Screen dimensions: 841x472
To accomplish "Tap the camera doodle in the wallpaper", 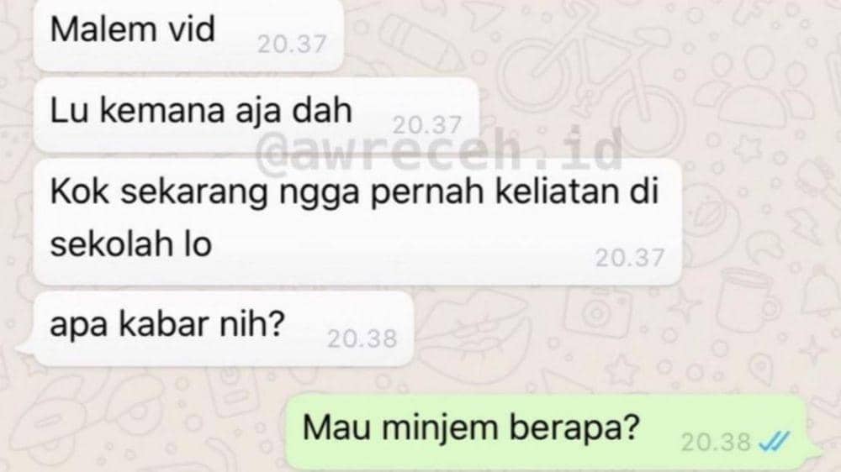I will pyautogui.click(x=597, y=312).
